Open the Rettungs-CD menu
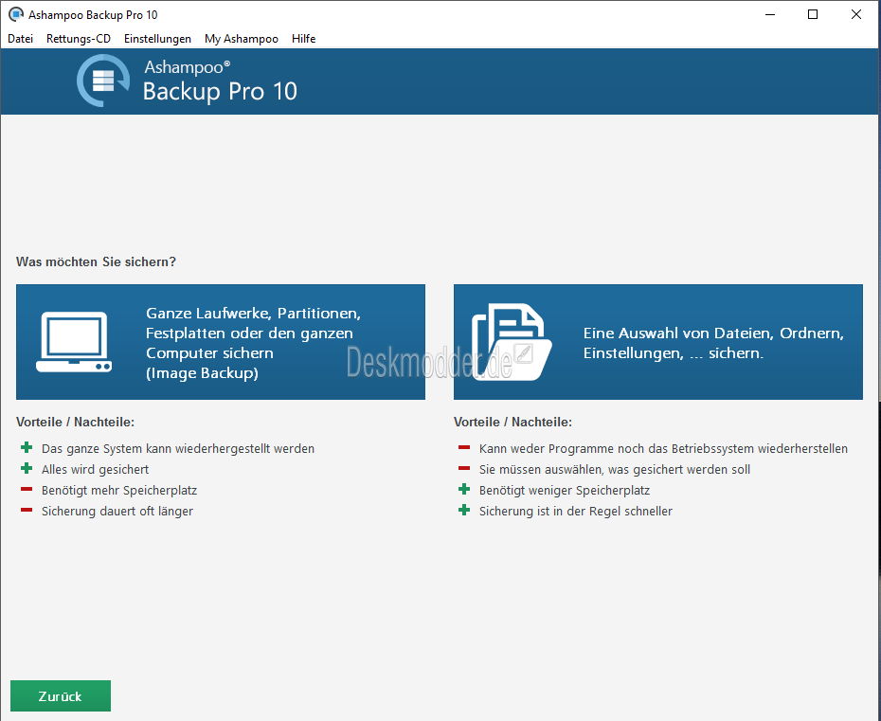This screenshot has width=881, height=721. point(78,39)
